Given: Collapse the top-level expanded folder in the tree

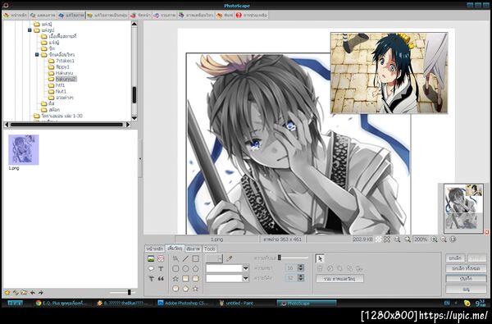Looking at the screenshot, I should [x=30, y=30].
